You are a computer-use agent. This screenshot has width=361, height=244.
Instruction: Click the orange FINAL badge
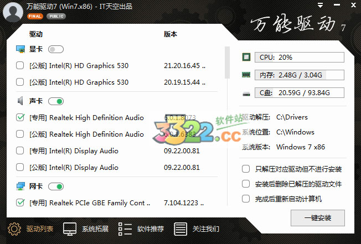[35, 17]
